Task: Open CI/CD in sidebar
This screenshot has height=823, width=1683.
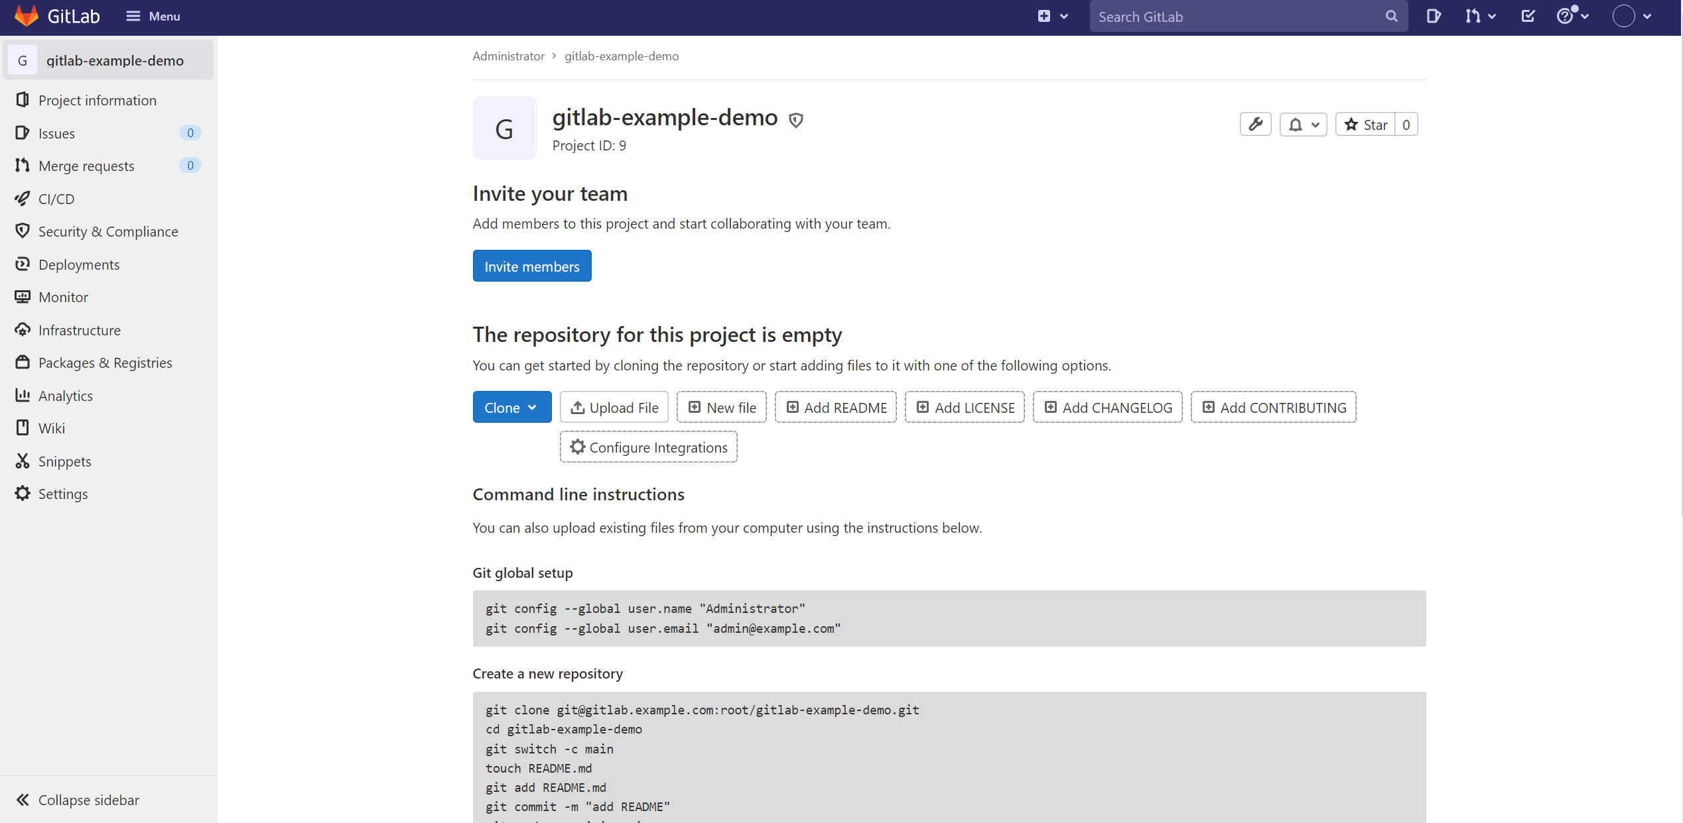Action: 108,199
